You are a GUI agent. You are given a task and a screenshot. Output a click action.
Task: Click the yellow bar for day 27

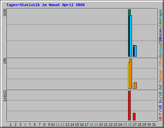[134, 86]
